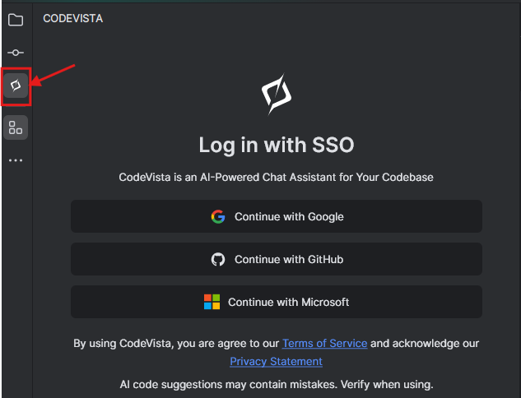521x398 pixels.
Task: Click the AI-Powered Chat Assistant description text
Action: 276,178
